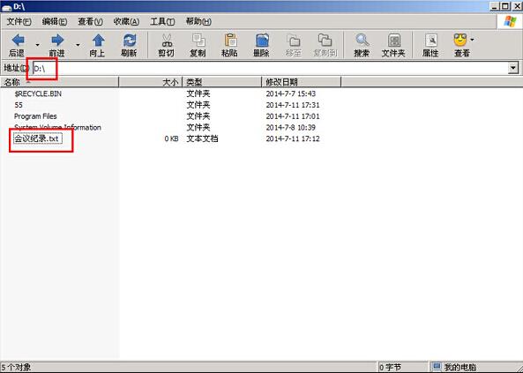
Task: Open the address bar dropdown arrow
Action: point(513,68)
